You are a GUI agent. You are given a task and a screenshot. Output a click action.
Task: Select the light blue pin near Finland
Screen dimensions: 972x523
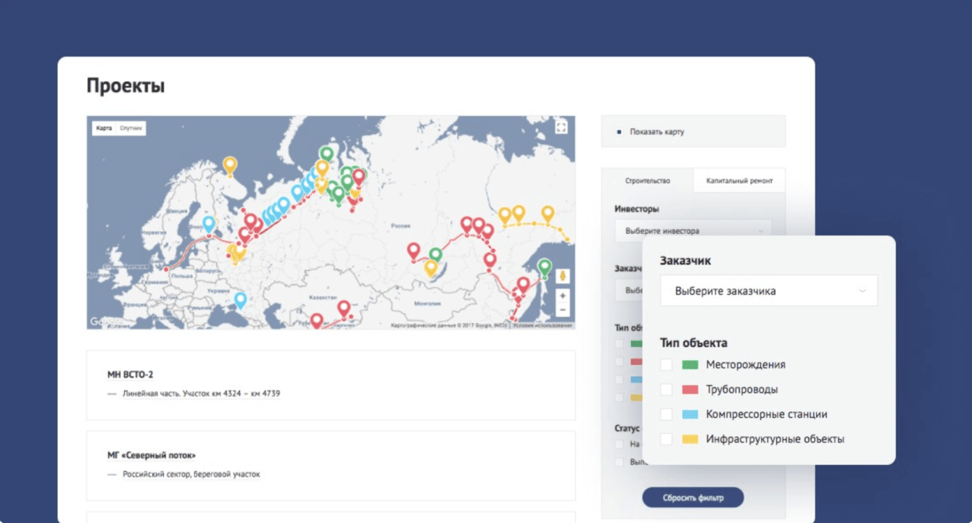pyautogui.click(x=209, y=225)
